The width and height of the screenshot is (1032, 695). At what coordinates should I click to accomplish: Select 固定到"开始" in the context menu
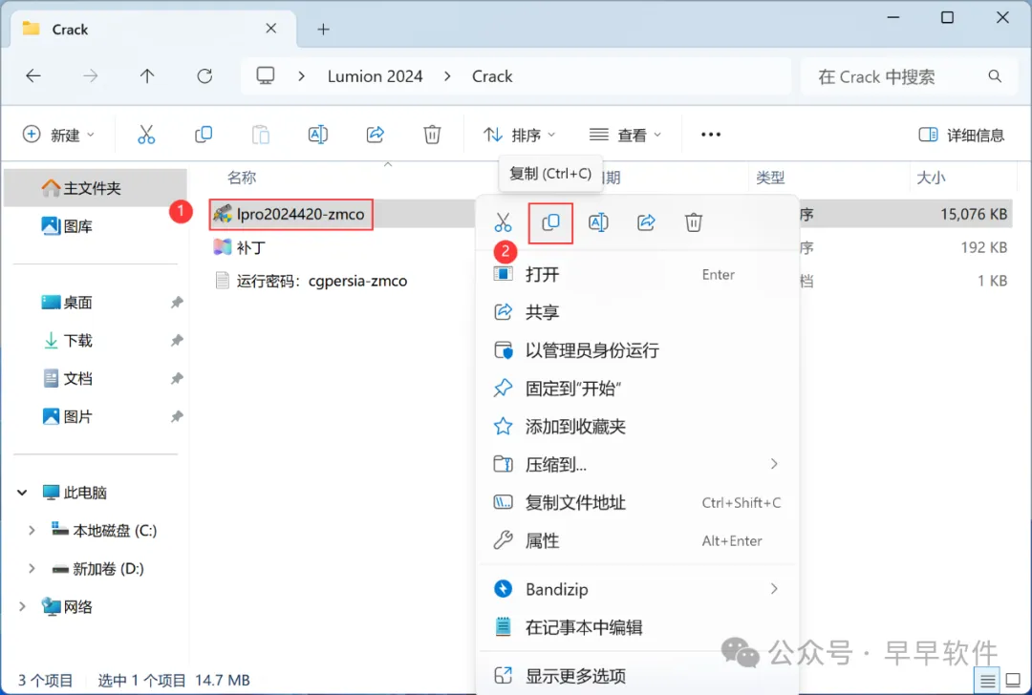pyautogui.click(x=637, y=389)
